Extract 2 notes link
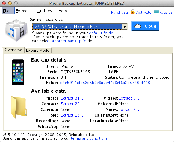The width and height of the screenshot is (174, 142). [x=129, y=109]
